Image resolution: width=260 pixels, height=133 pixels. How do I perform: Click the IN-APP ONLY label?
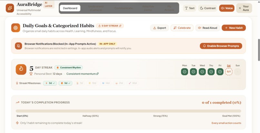[107, 44]
